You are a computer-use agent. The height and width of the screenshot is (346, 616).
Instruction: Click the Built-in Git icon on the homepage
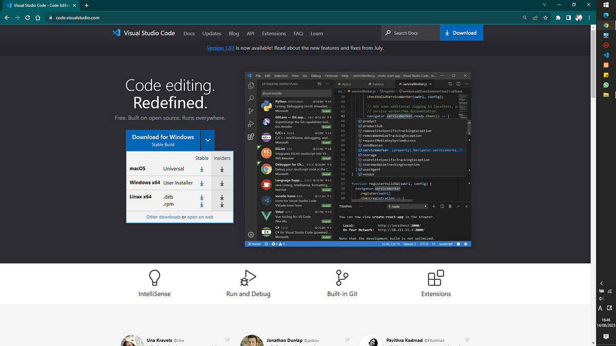coord(342,277)
